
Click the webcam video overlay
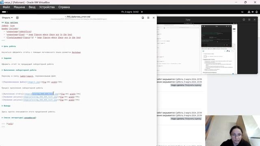(232, 131)
